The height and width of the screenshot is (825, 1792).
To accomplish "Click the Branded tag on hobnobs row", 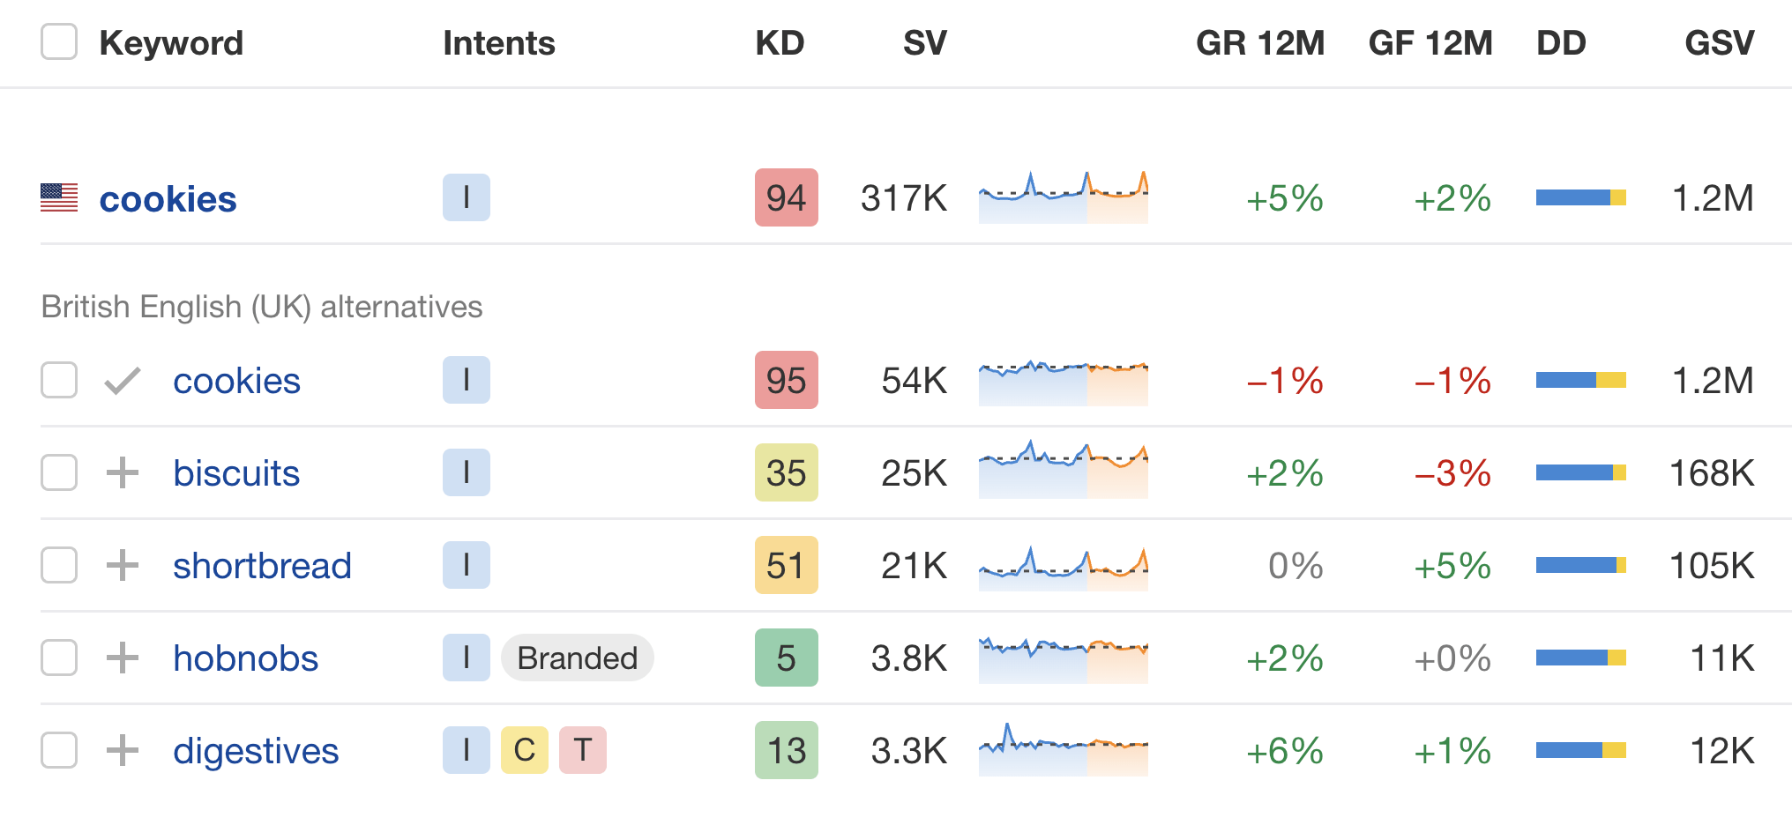I will tap(577, 658).
